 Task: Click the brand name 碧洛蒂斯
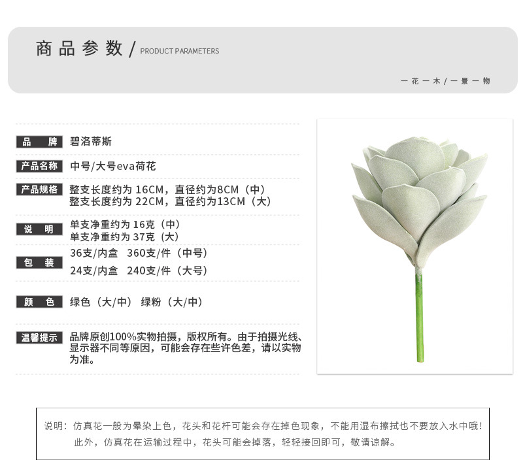pos(91,141)
